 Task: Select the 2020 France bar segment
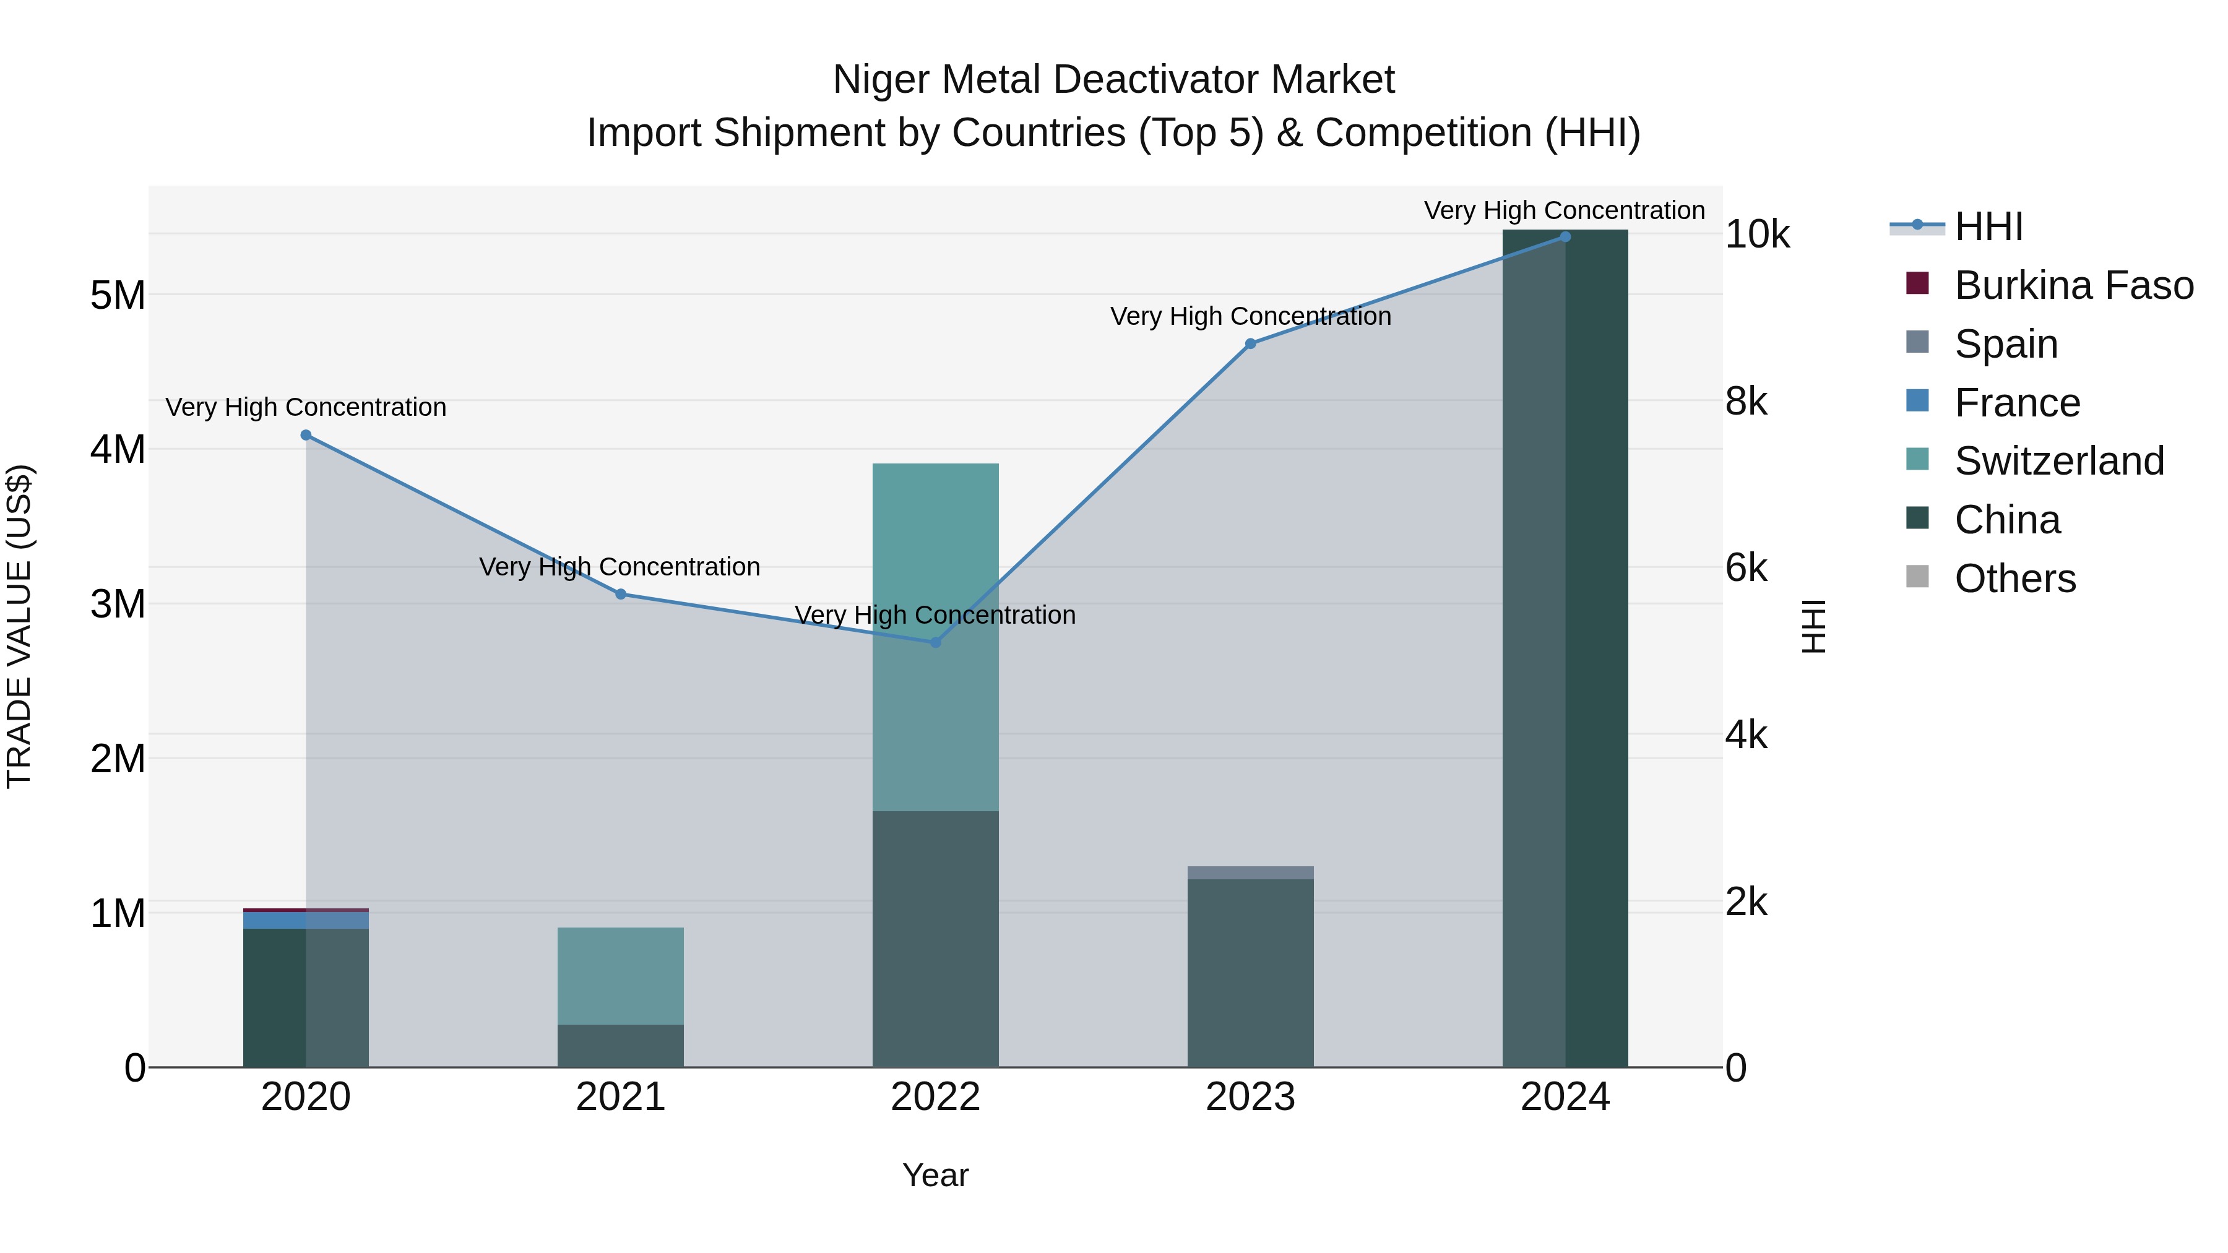[x=306, y=920]
